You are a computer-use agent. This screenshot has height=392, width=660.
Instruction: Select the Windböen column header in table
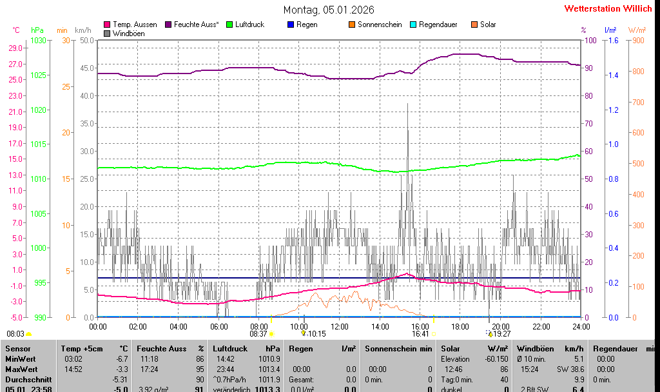click(532, 349)
